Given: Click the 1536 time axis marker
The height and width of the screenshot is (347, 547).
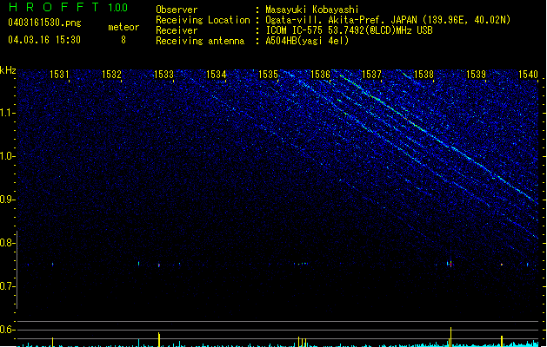Looking at the screenshot, I should pos(320,75).
